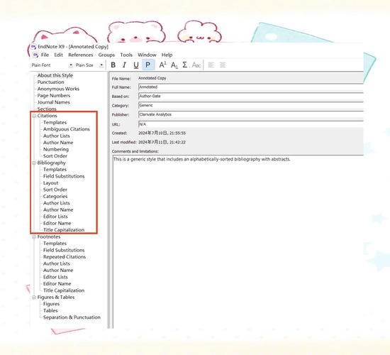The height and width of the screenshot is (355, 390).
Task: Open Sort Order under Citations
Action: 55,156
